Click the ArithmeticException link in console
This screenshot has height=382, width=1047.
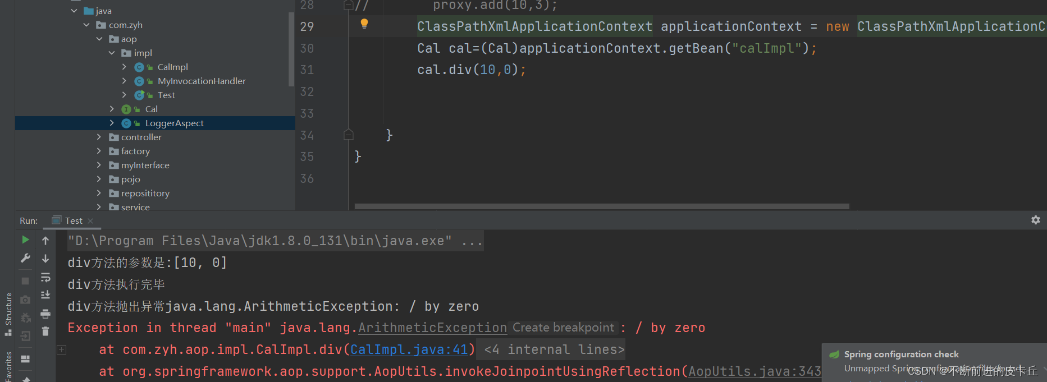tap(432, 328)
